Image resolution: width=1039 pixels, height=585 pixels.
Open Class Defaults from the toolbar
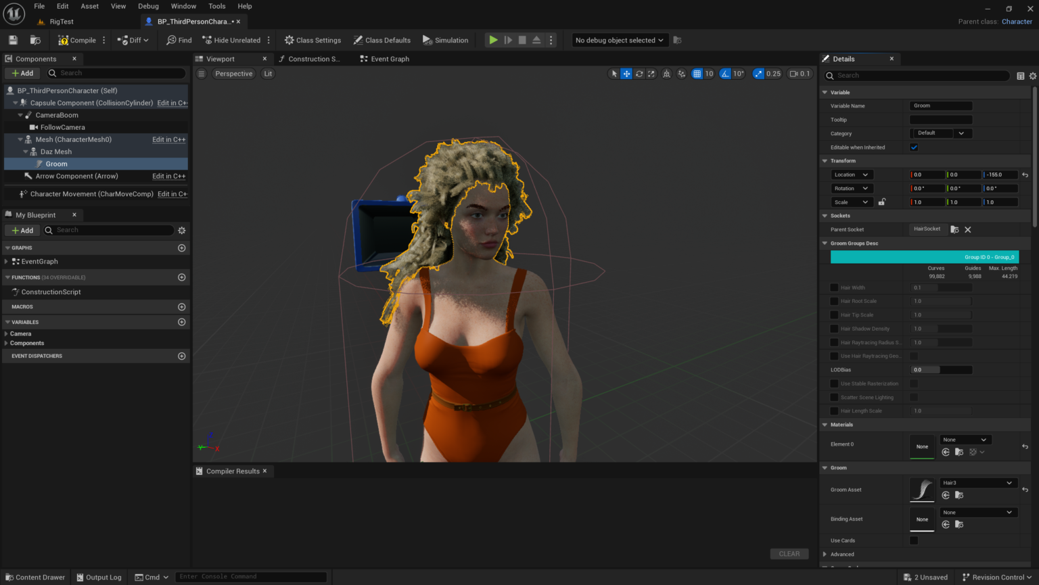(382, 40)
